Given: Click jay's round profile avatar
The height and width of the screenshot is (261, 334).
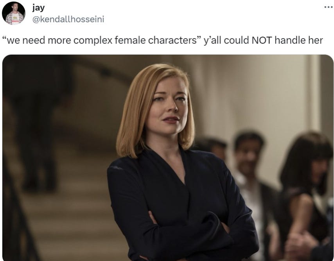Looking at the screenshot, I should tap(14, 13).
